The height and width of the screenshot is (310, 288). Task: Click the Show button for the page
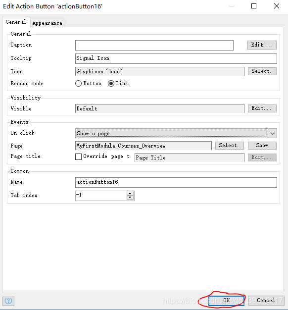pos(262,146)
